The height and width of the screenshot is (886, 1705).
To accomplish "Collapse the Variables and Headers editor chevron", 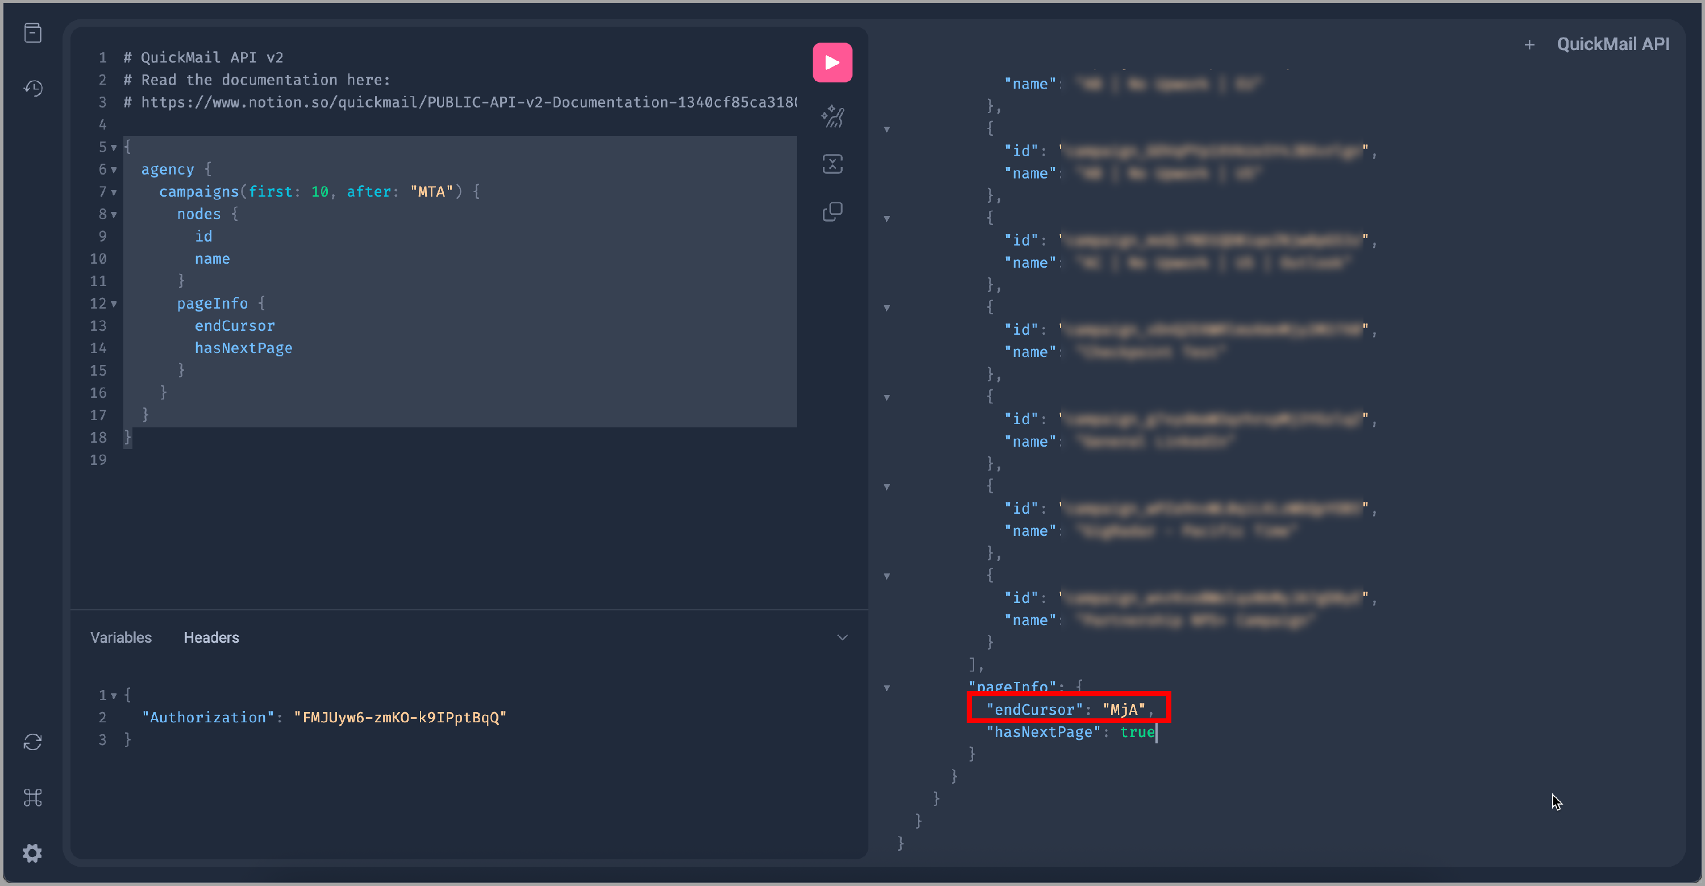I will 842,637.
